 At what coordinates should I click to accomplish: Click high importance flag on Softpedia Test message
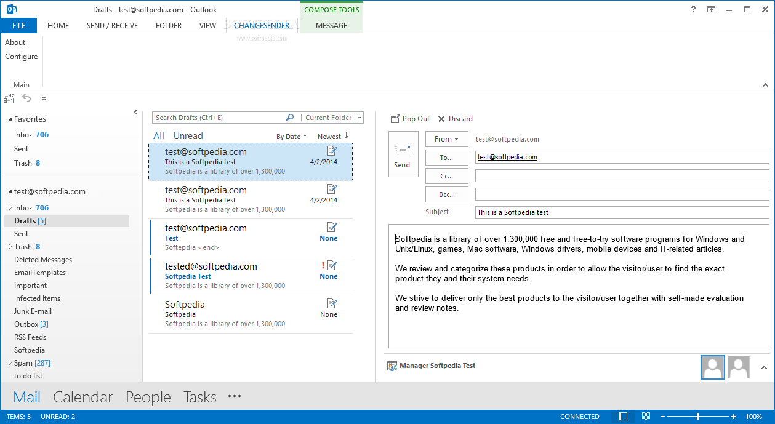click(323, 265)
